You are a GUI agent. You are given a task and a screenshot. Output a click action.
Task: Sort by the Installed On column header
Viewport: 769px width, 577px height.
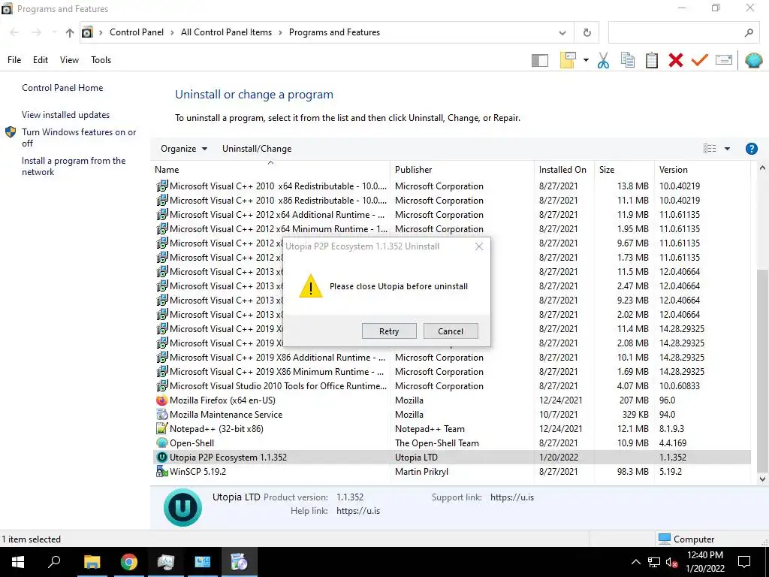564,169
